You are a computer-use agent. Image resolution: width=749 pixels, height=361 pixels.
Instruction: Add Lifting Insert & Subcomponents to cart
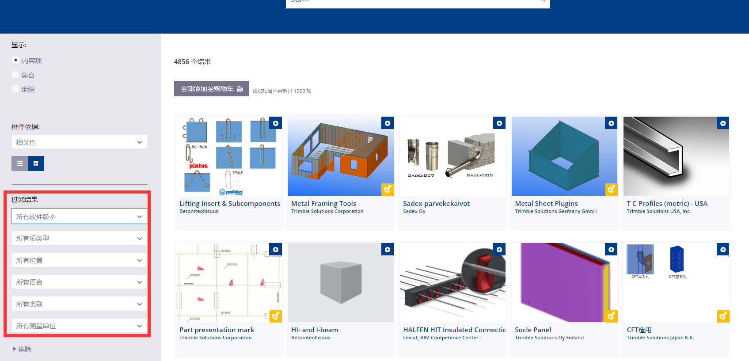point(276,123)
